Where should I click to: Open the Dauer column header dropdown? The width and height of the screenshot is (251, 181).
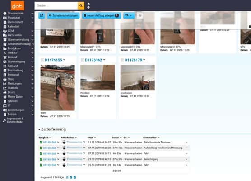coord(121,138)
